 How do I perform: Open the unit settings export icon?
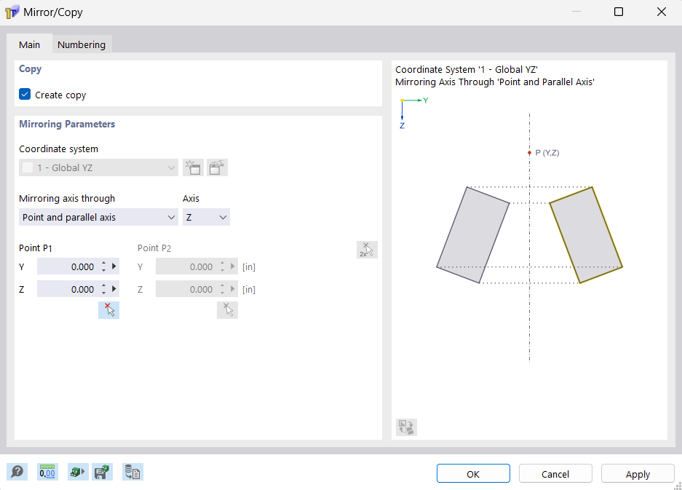(x=77, y=472)
